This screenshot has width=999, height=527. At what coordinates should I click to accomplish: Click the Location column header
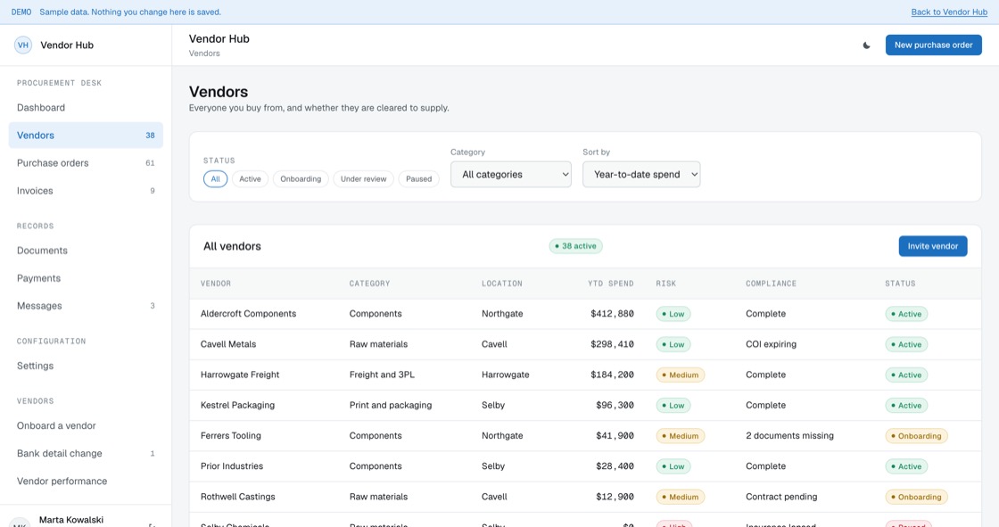[502, 284]
